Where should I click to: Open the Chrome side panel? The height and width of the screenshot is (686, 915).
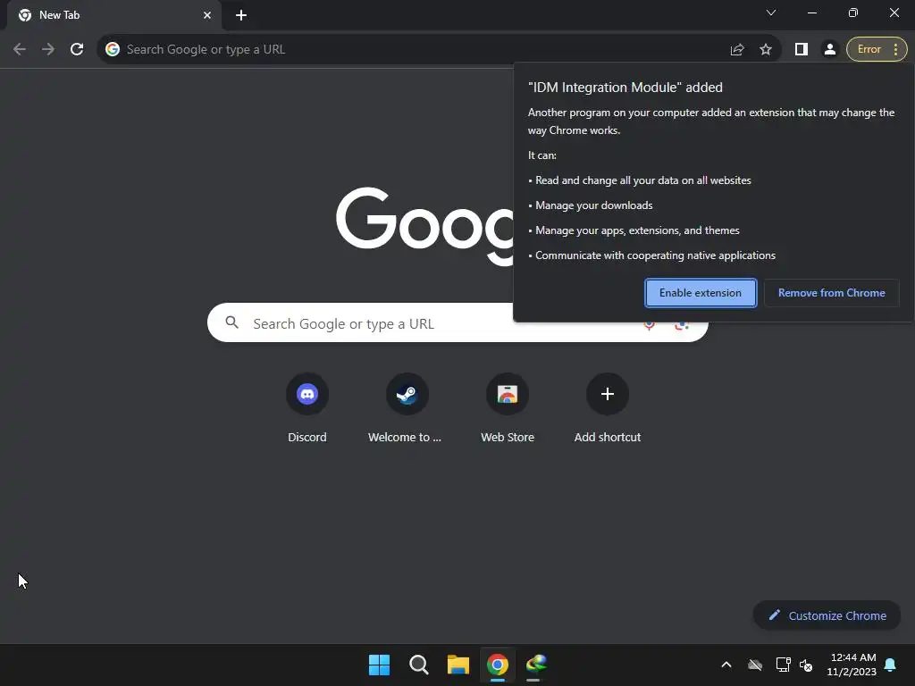pos(802,50)
